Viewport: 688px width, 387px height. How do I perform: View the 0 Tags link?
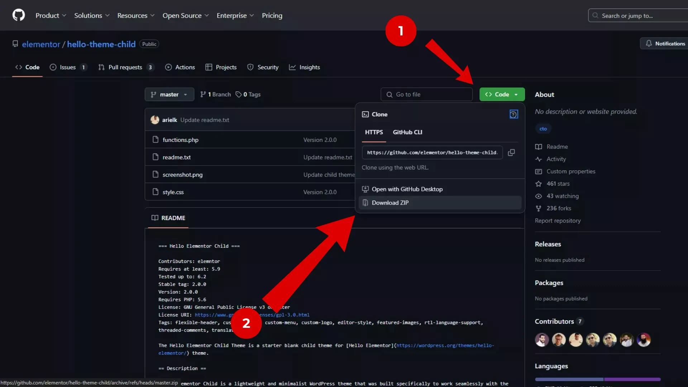pos(248,94)
